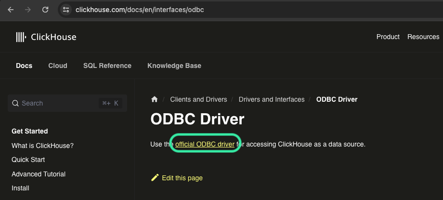This screenshot has width=443, height=200.
Task: Open the Knowledge Base tab
Action: click(x=174, y=66)
